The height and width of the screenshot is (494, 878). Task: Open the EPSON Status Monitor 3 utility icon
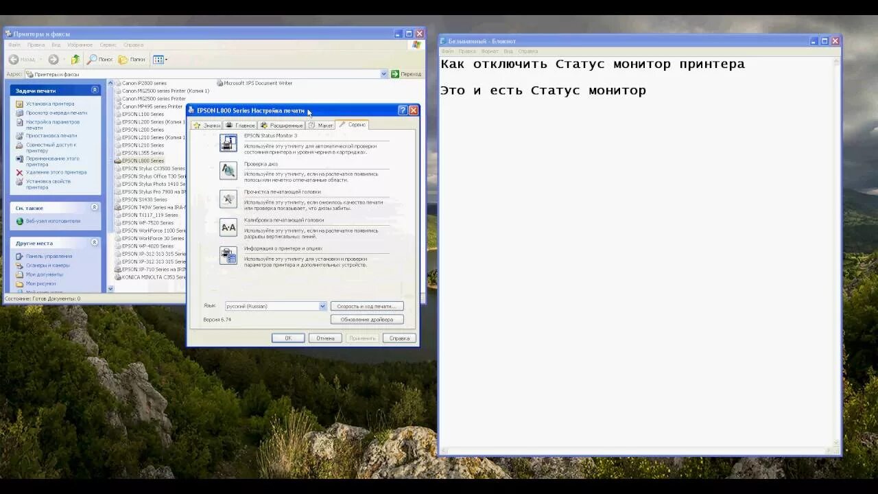(228, 143)
